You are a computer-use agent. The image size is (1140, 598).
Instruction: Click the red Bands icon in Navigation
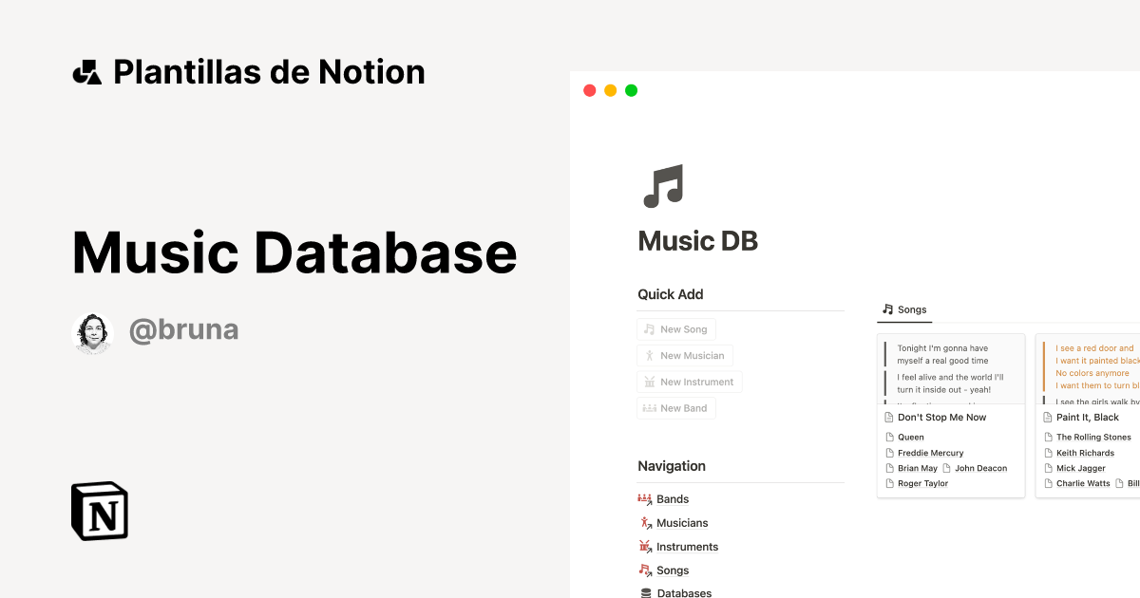click(x=645, y=498)
